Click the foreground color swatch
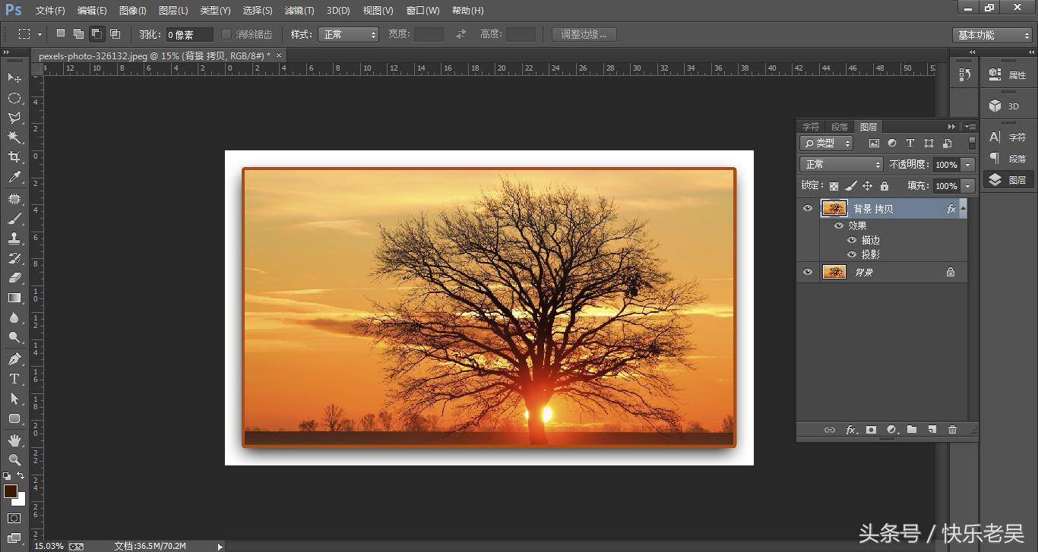Screen dimensions: 1038x552 pos(11,491)
